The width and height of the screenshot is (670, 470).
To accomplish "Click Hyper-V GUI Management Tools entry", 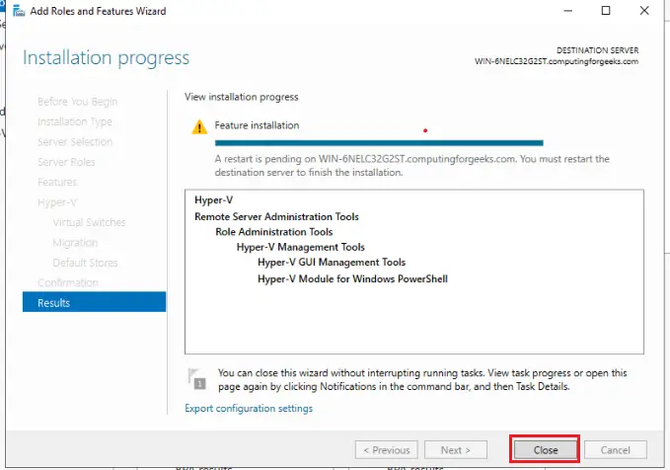I will 332,263.
